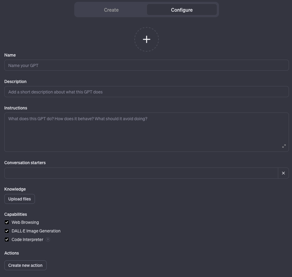The width and height of the screenshot is (292, 277).
Task: Toggle the Code Interpreter checkbox
Action: click(x=7, y=239)
